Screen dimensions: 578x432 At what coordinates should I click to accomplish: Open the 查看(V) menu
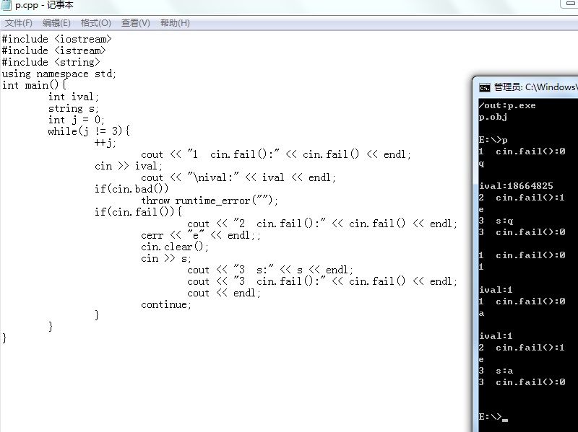pyautogui.click(x=136, y=23)
